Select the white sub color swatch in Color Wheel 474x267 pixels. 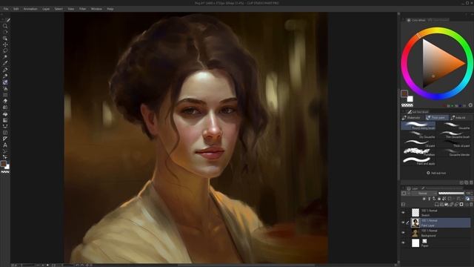(x=410, y=99)
